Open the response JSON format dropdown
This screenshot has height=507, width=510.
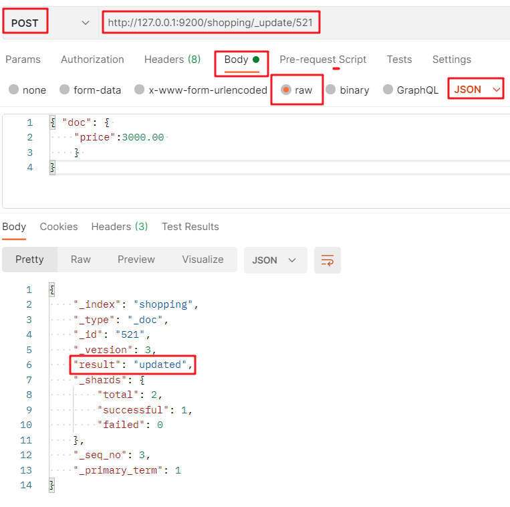(275, 260)
